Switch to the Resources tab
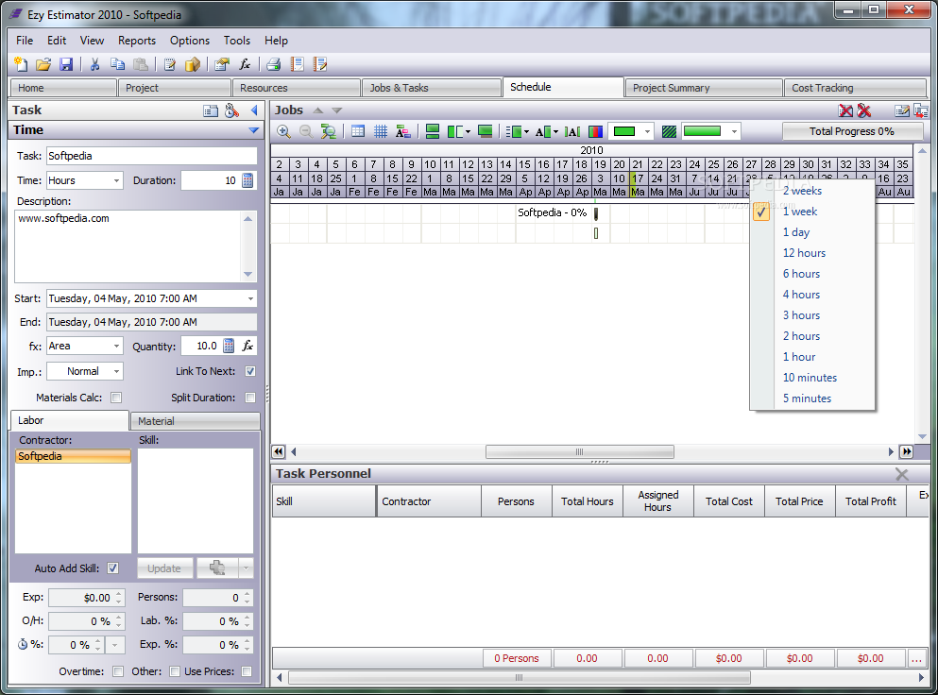938x695 pixels. click(x=296, y=87)
